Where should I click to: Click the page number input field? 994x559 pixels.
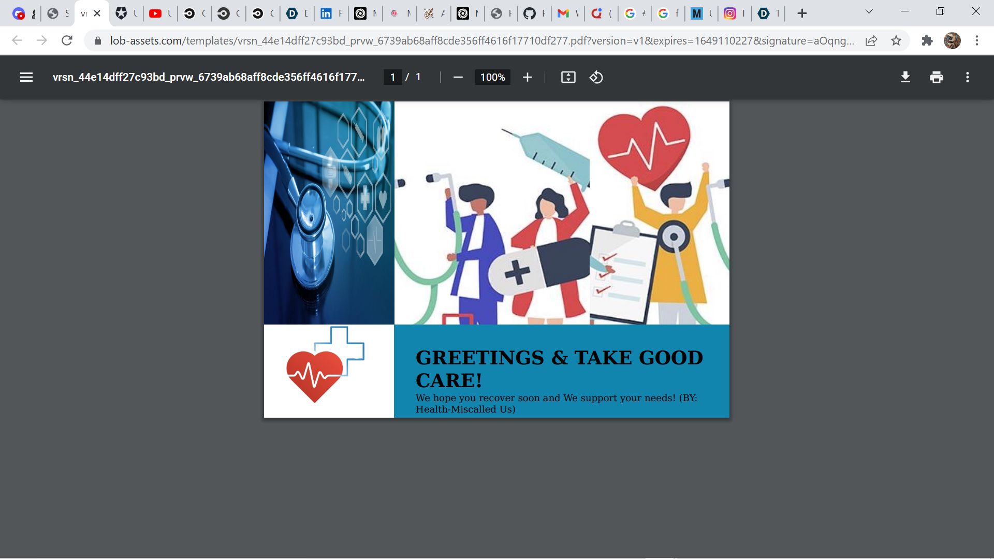(x=392, y=77)
